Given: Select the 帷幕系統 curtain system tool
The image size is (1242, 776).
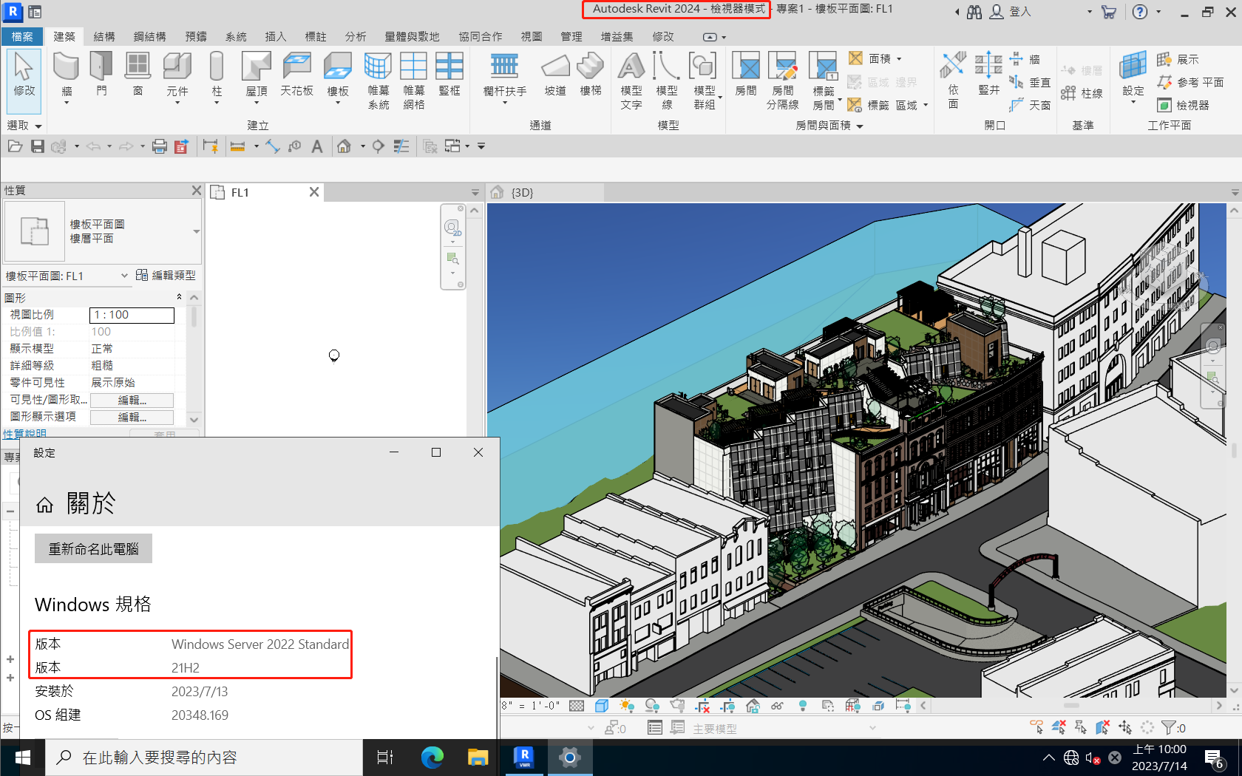Looking at the screenshot, I should click(378, 81).
